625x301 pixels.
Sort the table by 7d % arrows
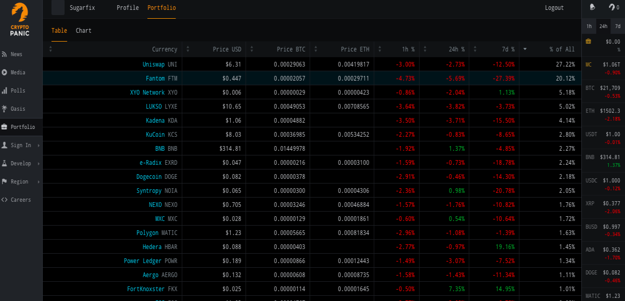[x=474, y=49]
